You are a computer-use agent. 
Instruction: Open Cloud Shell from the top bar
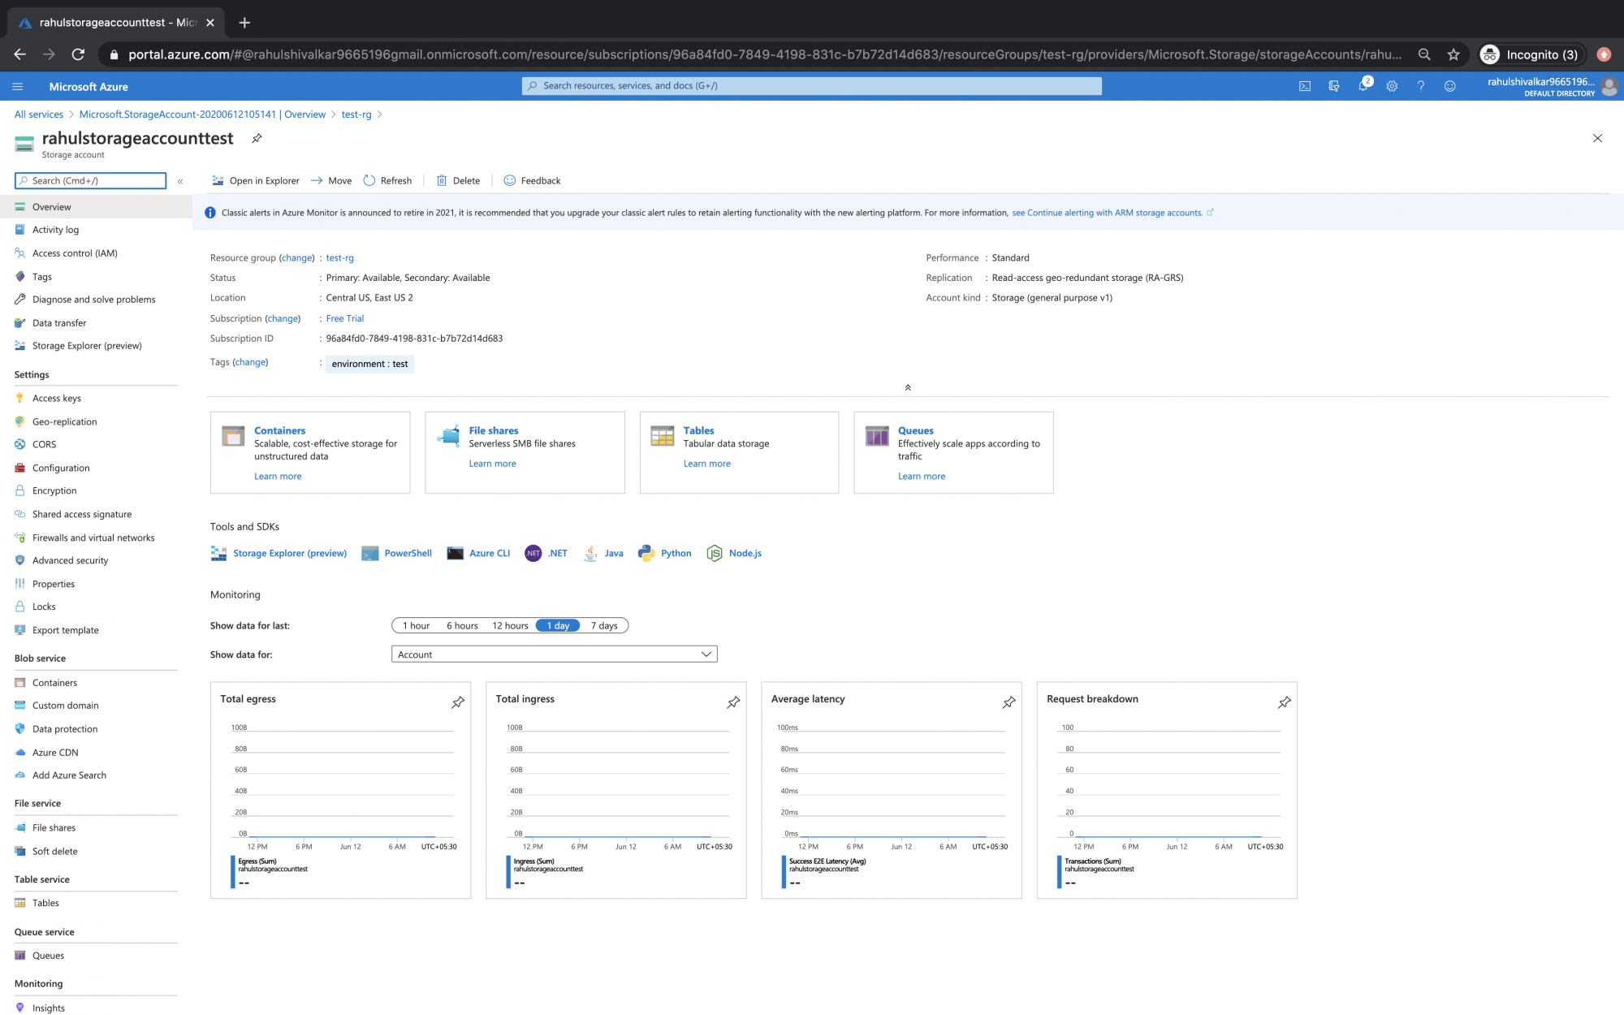pos(1304,85)
